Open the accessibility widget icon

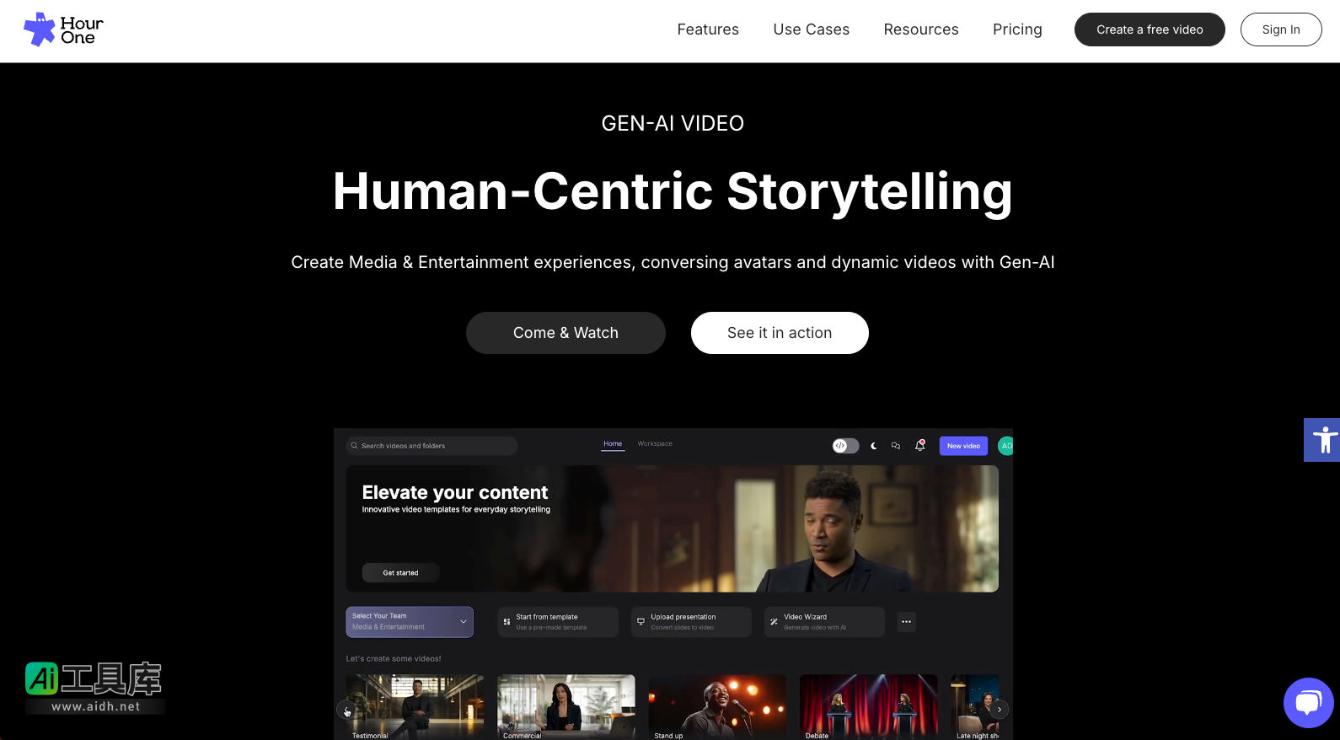pos(1322,440)
